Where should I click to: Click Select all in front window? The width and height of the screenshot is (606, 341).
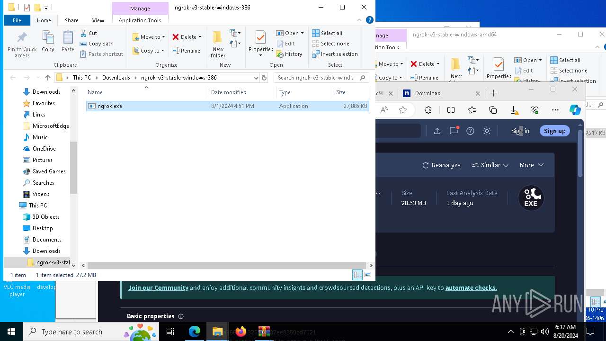pos(327,33)
